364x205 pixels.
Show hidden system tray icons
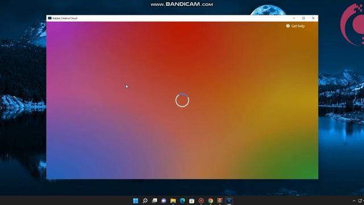pyautogui.click(x=354, y=201)
